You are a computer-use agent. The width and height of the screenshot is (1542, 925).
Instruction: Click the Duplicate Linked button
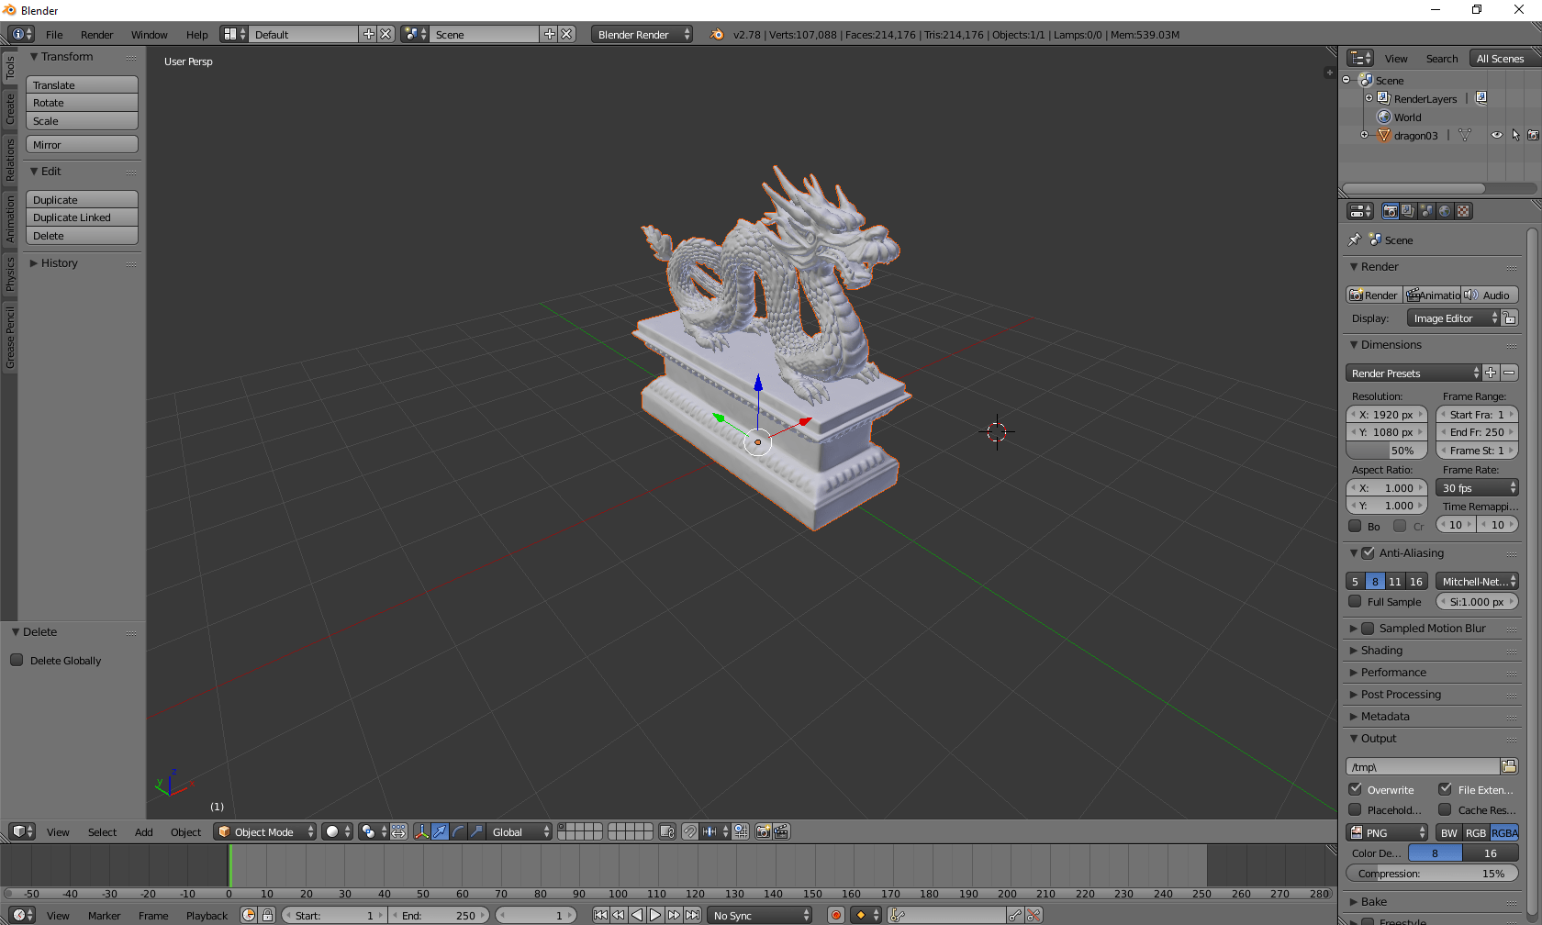[82, 217]
